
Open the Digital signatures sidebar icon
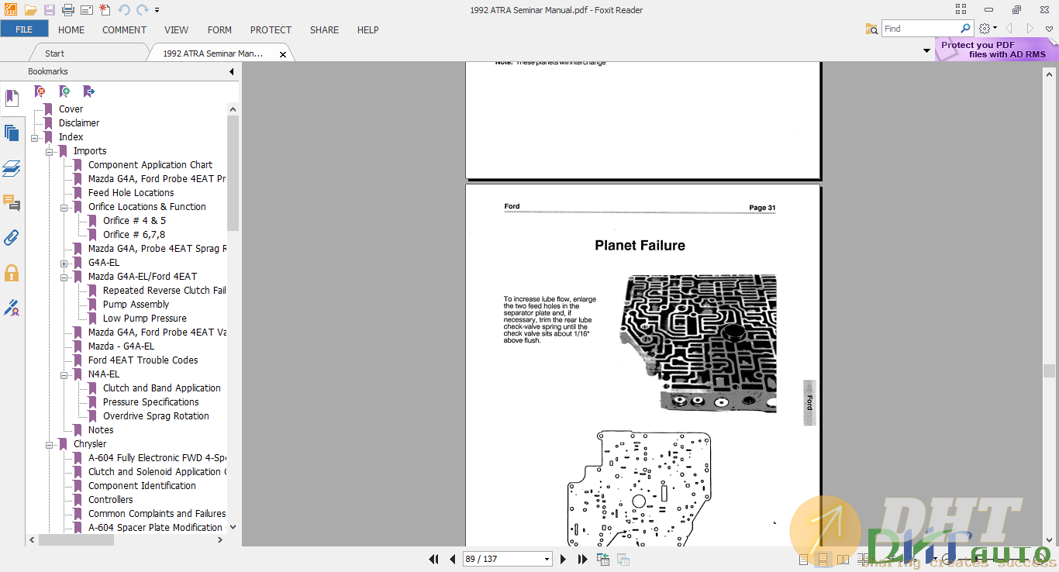click(12, 308)
